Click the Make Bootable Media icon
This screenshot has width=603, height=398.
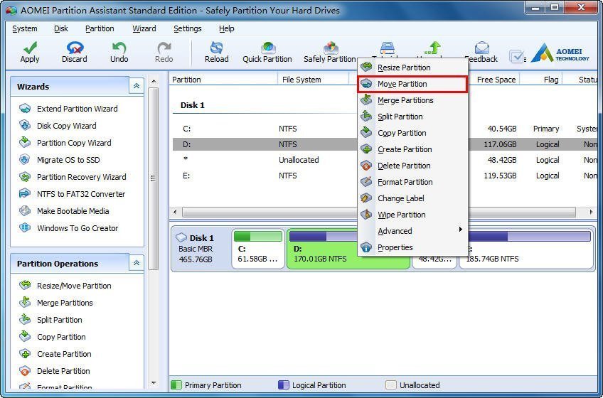(x=25, y=210)
